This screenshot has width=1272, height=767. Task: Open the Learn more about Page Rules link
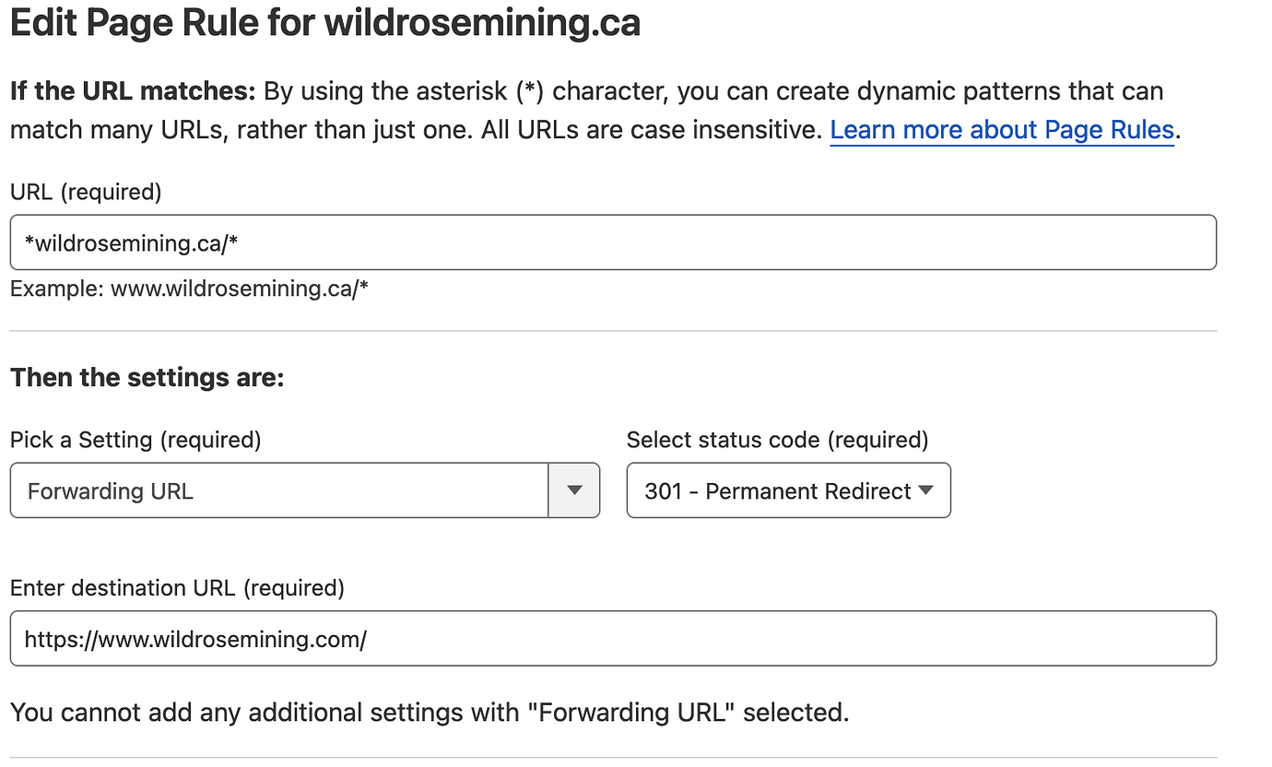pyautogui.click(x=1001, y=131)
